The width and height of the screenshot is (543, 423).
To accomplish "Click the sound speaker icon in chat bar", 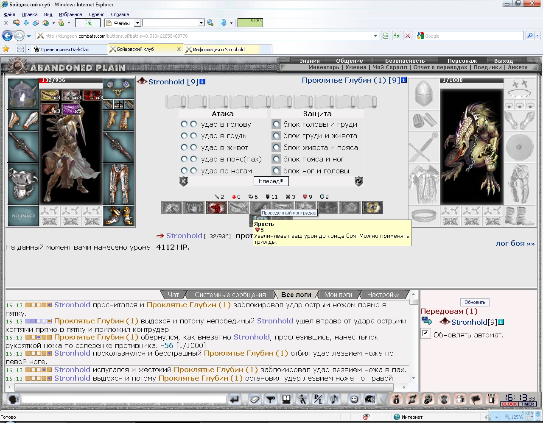I will [334, 399].
